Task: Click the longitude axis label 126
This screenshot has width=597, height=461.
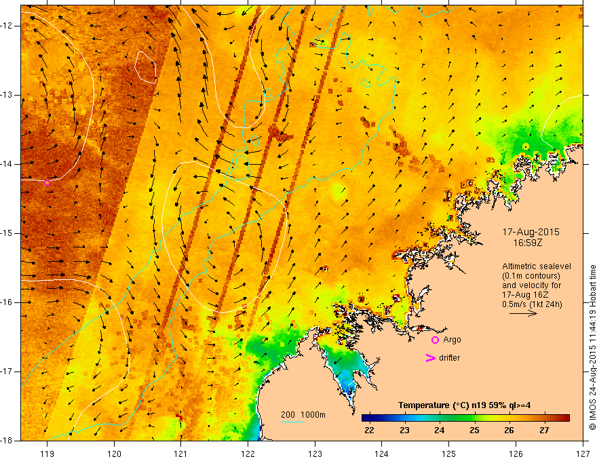Action: point(516,454)
